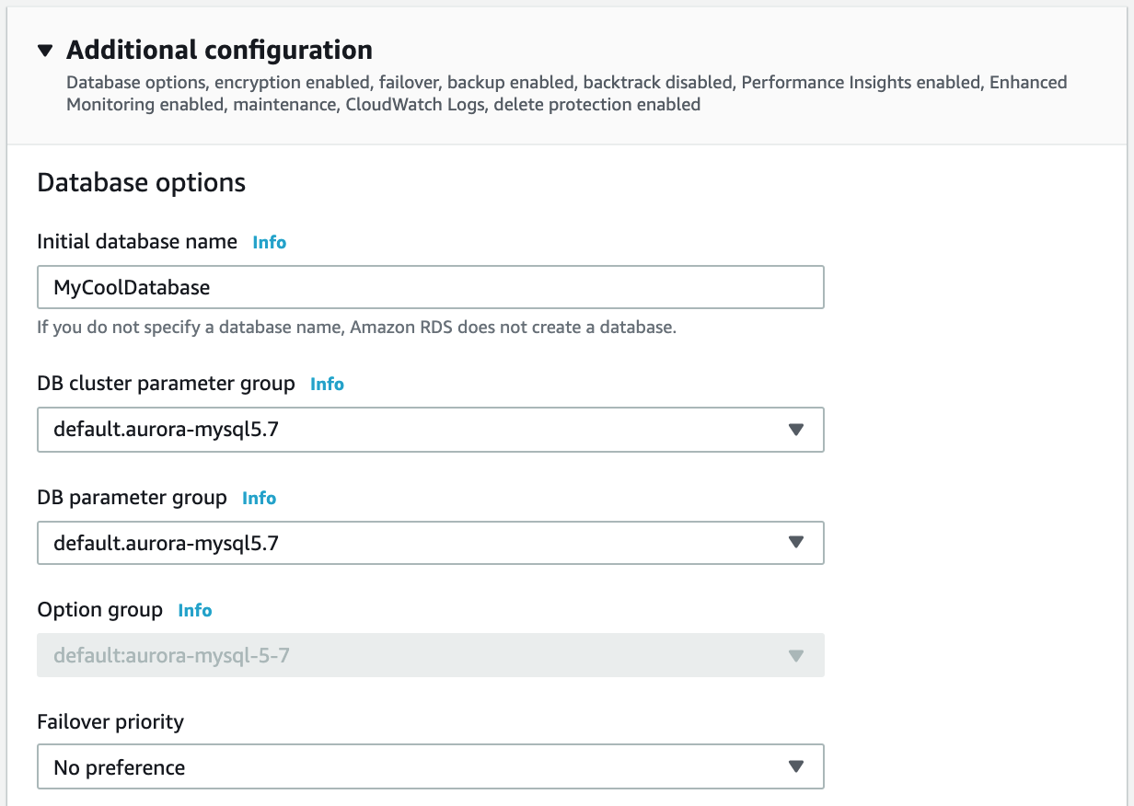Collapse the Additional configuration section
This screenshot has width=1134, height=806.
[x=46, y=51]
